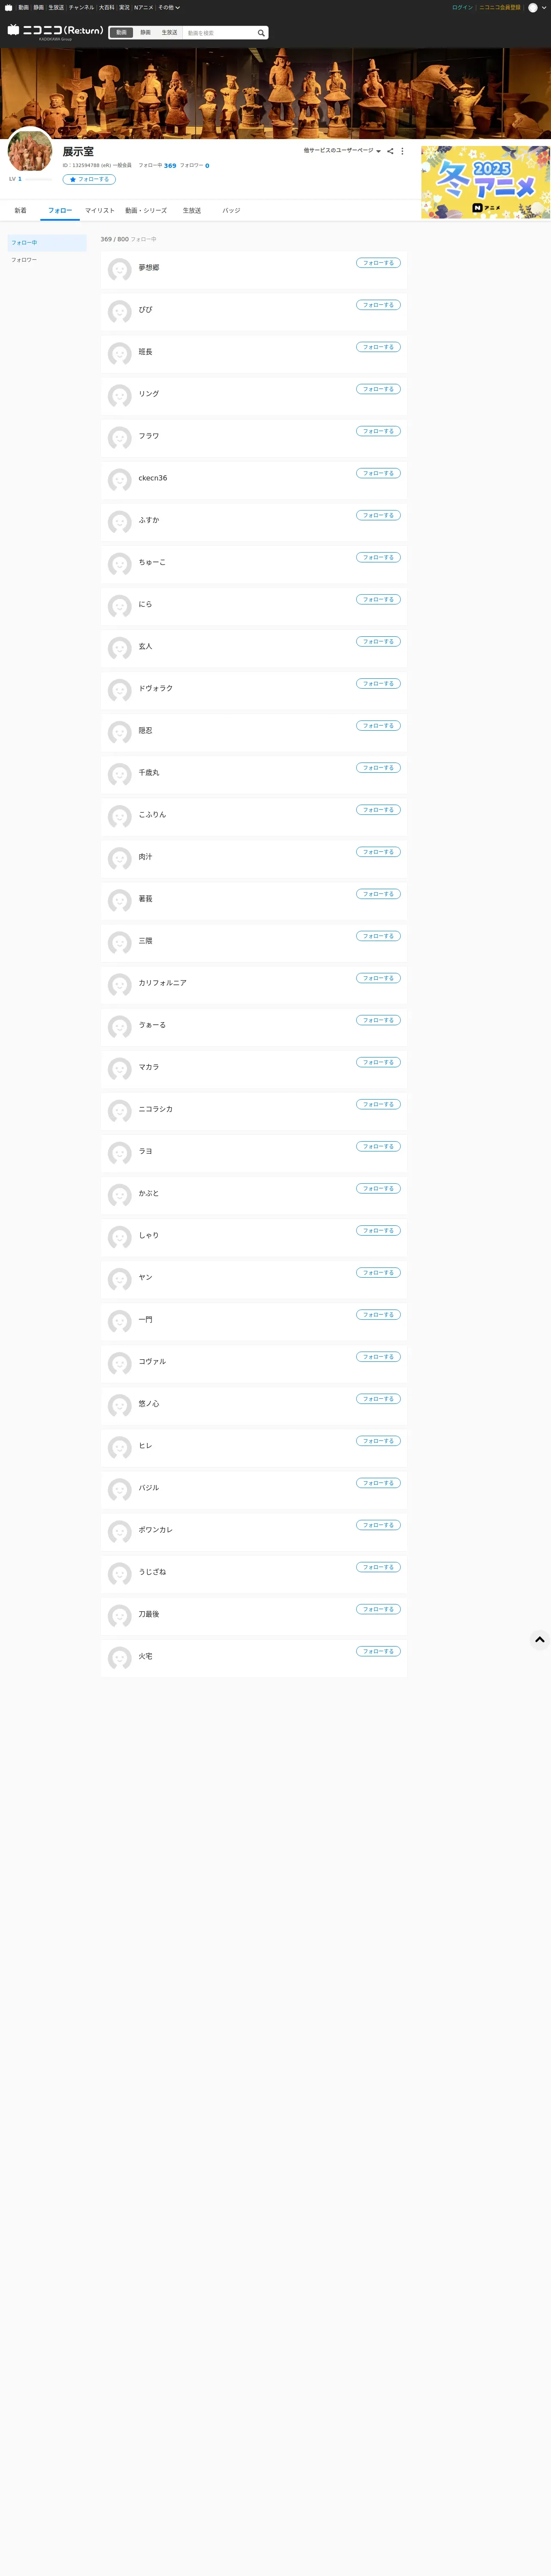Open the three-dot more options menu

click(403, 151)
